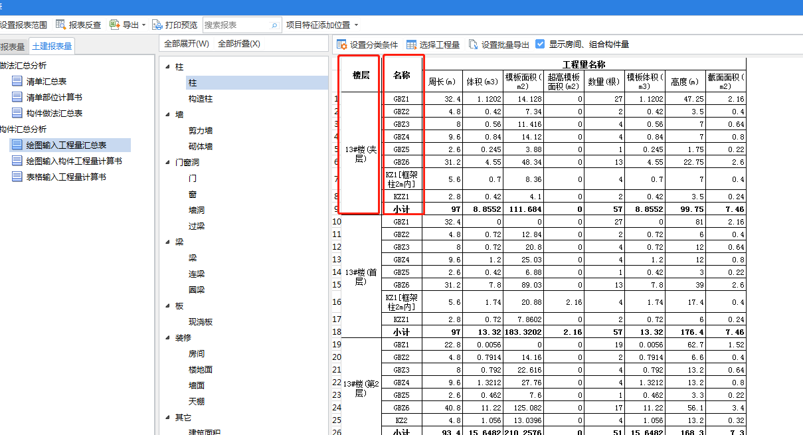This screenshot has height=435, width=803.
Task: Select 门 in component tree
Action: click(193, 178)
